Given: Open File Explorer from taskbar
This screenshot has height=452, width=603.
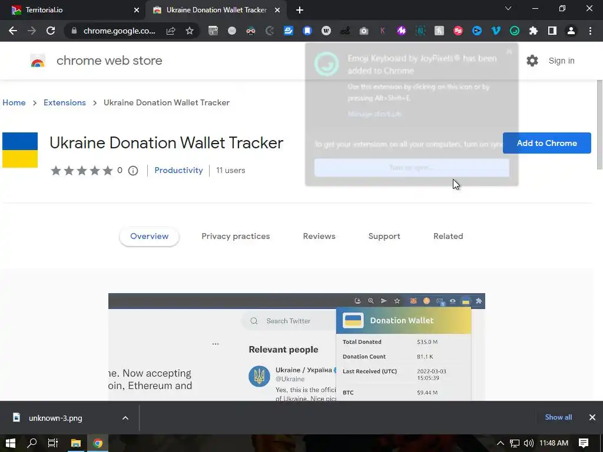Looking at the screenshot, I should pos(76,443).
